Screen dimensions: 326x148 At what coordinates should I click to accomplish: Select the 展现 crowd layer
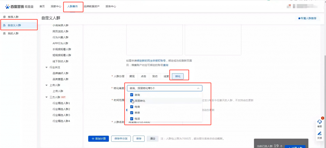pos(132,76)
